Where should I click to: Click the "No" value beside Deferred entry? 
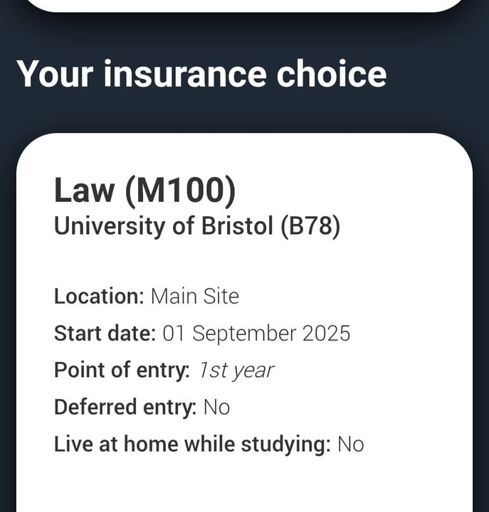coord(216,407)
